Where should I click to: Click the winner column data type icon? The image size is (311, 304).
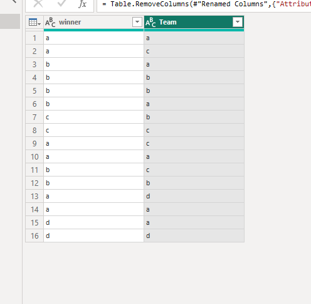[x=50, y=22]
